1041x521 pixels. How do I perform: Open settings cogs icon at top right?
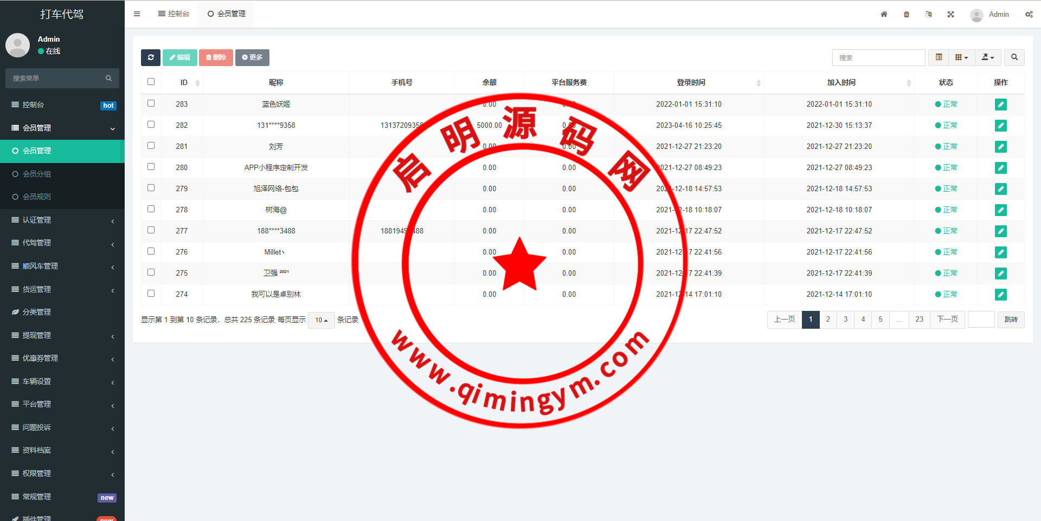click(1029, 14)
